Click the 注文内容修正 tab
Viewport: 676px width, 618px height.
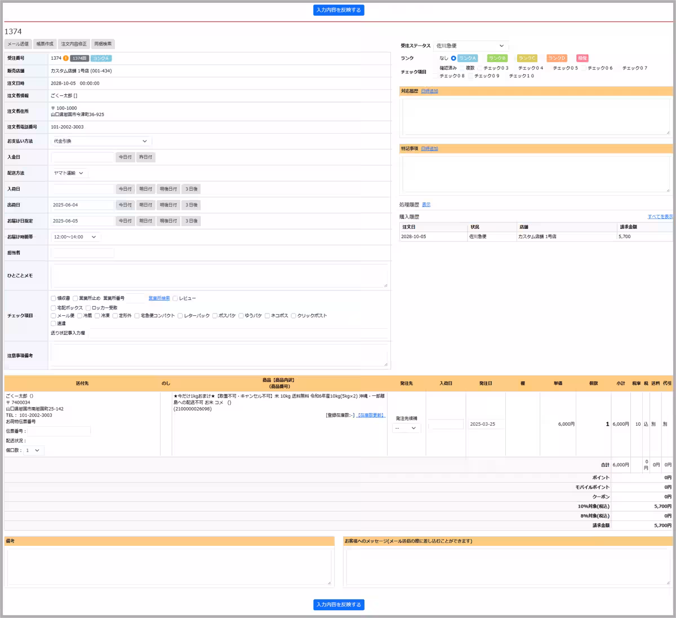point(74,44)
